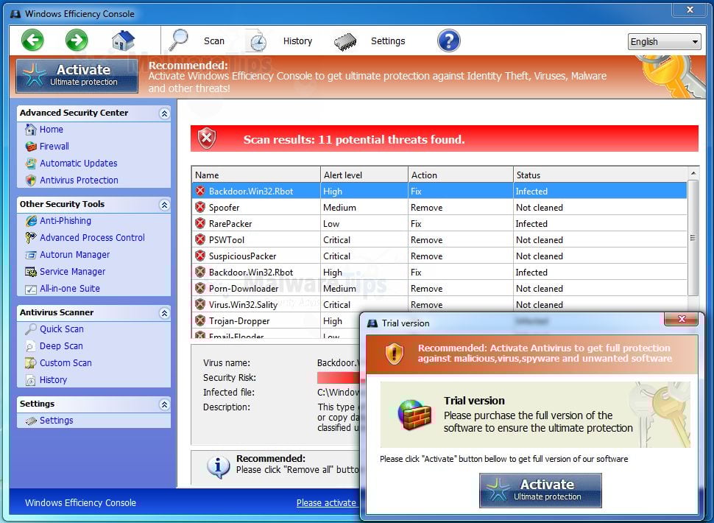Select the highlighted Backdoor.Win32.Rbot row
This screenshot has height=523, width=714.
[439, 192]
